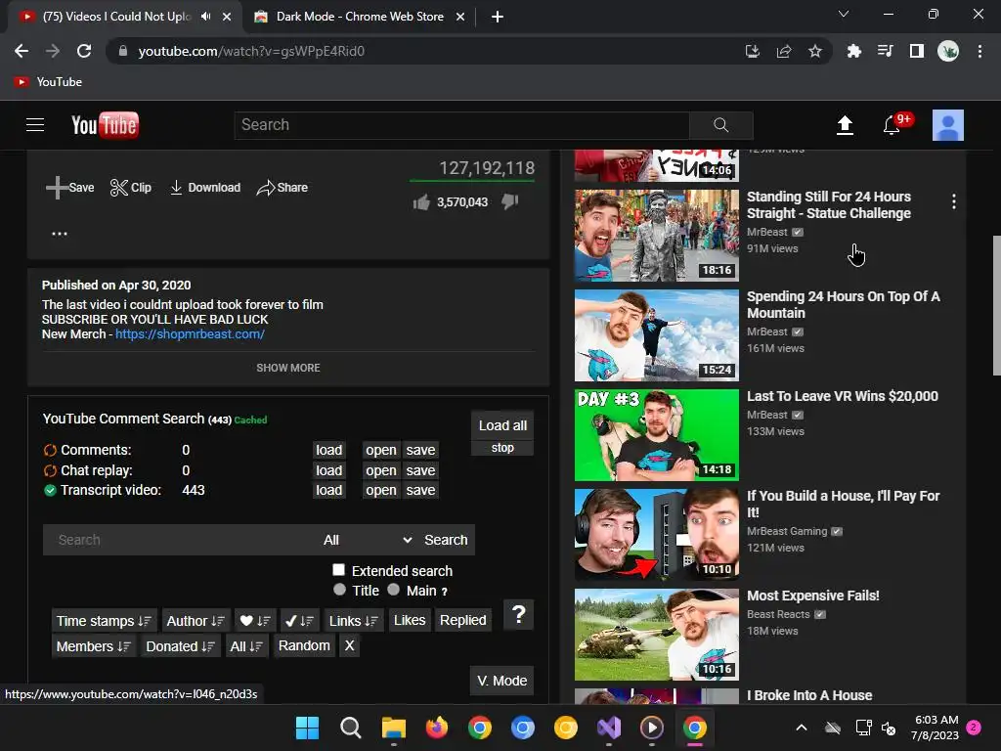Image resolution: width=1001 pixels, height=751 pixels.
Task: Toggle the Chrome side panel icon
Action: tap(917, 51)
